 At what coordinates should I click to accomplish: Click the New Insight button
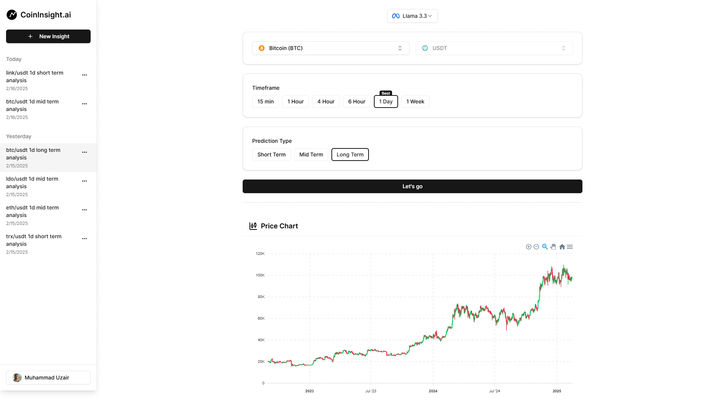(48, 36)
